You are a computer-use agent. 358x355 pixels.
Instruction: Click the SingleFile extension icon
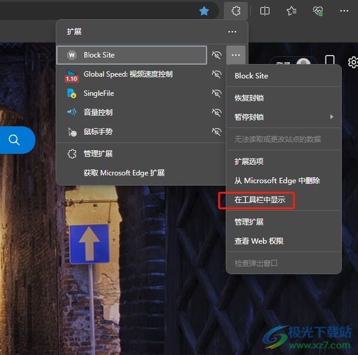click(x=72, y=93)
